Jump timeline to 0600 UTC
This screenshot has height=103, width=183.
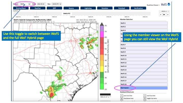[x=91, y=17]
